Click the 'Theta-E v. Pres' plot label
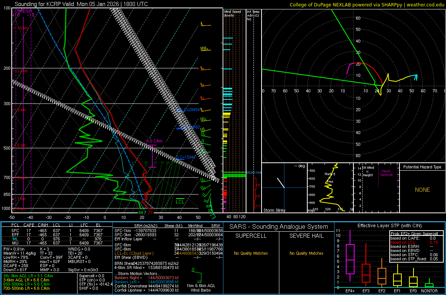The width and height of the screenshot is (446, 295). pos(330,177)
